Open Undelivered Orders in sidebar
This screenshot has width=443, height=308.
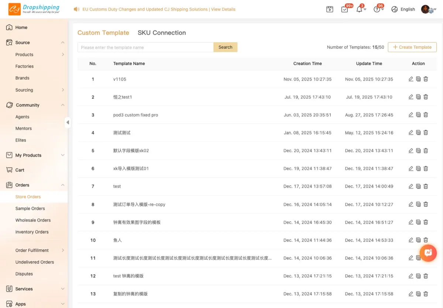(x=34, y=262)
